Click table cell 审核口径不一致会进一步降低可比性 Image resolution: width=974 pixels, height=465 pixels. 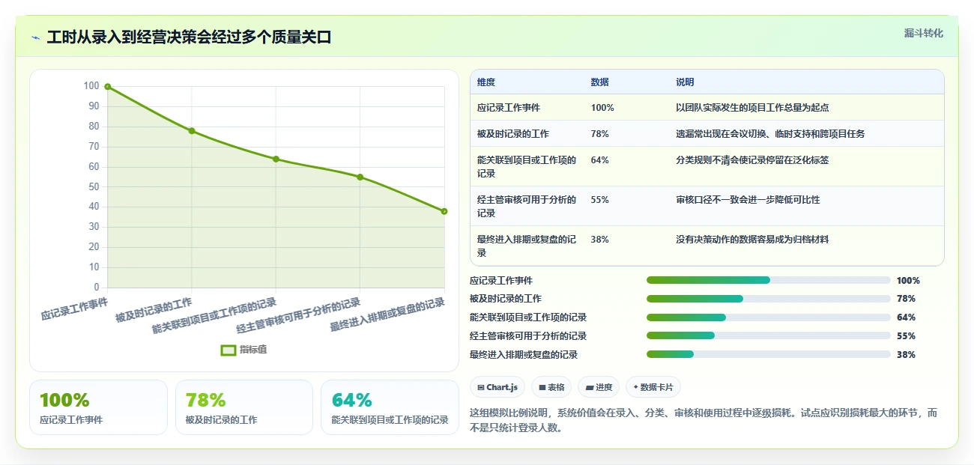[x=748, y=200]
